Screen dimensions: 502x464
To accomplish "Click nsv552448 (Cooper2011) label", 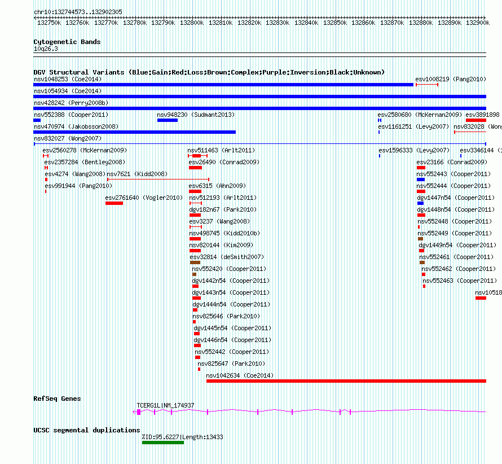I will [455, 221].
